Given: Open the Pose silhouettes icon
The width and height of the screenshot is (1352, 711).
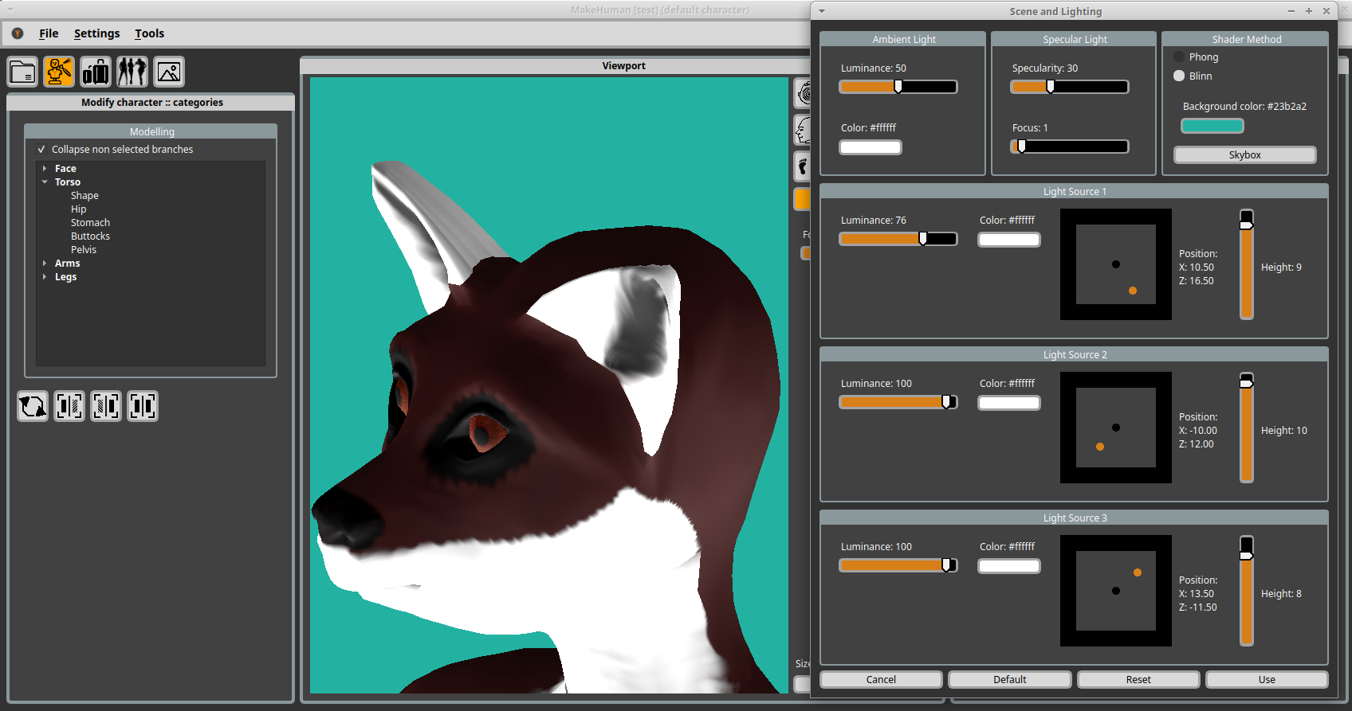Looking at the screenshot, I should pos(132,72).
